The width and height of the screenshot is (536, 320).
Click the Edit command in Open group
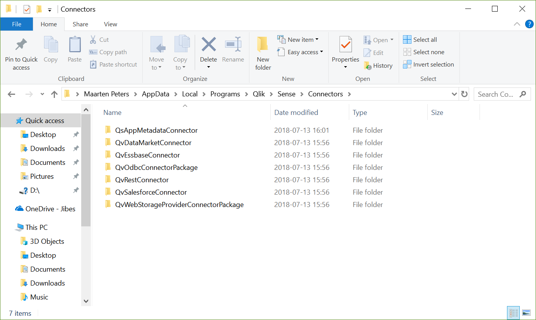coord(374,53)
